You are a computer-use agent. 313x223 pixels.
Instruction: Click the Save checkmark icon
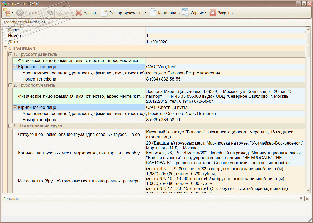click(x=20, y=13)
